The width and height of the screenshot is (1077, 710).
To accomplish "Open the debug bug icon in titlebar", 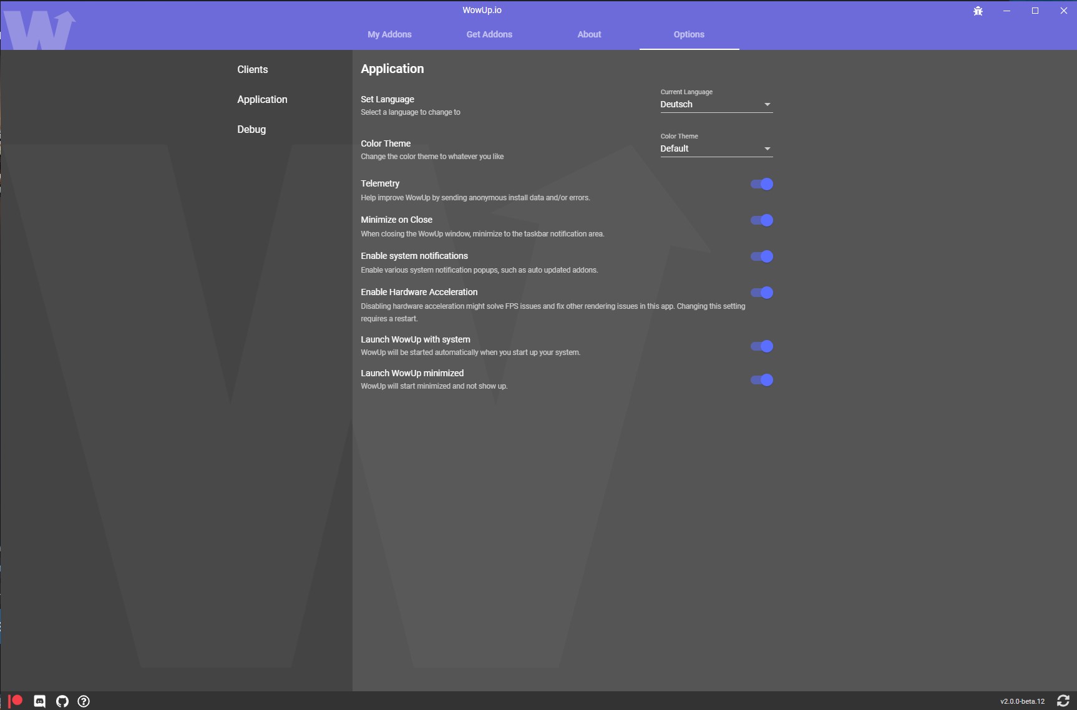I will click(x=978, y=10).
